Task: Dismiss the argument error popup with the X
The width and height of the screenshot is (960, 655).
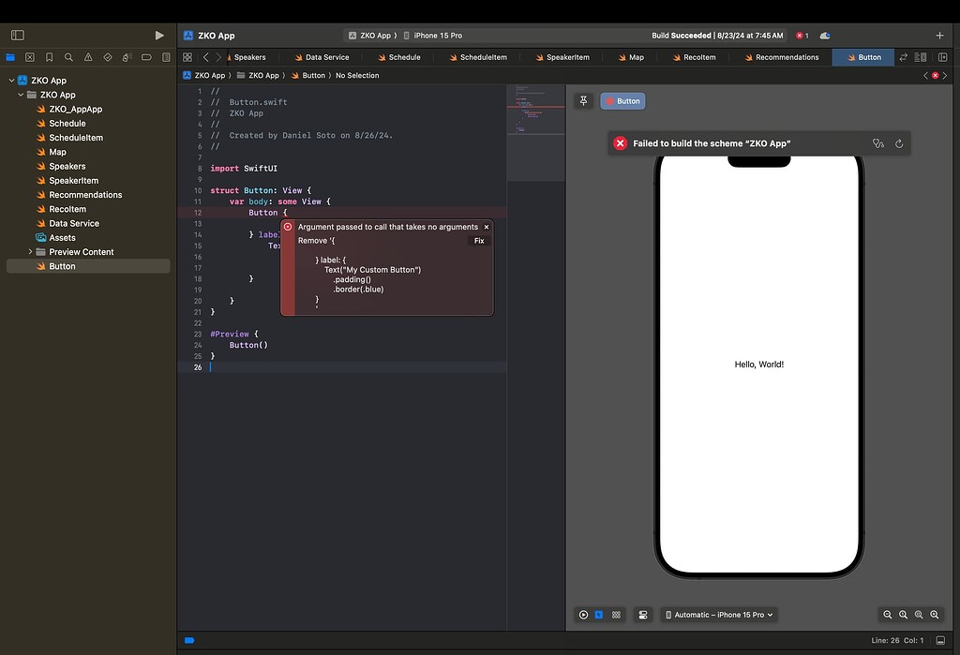Action: pos(486,227)
